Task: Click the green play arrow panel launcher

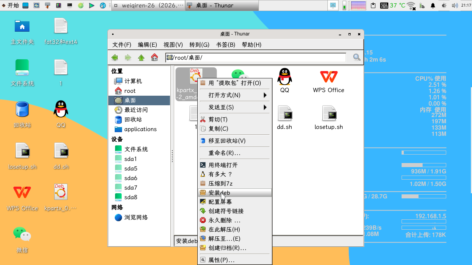Action: (92, 5)
